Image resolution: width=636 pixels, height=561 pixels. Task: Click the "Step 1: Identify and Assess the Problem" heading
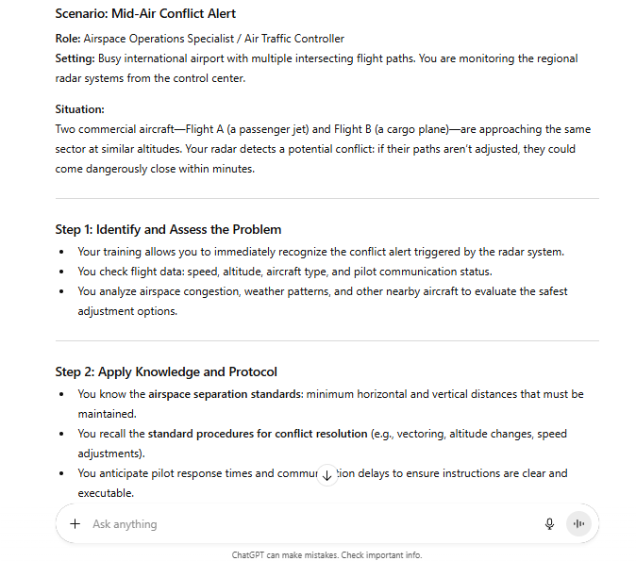168,229
